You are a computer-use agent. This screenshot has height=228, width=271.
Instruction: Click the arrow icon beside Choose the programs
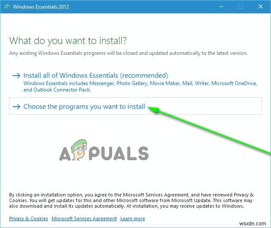pyautogui.click(x=16, y=107)
